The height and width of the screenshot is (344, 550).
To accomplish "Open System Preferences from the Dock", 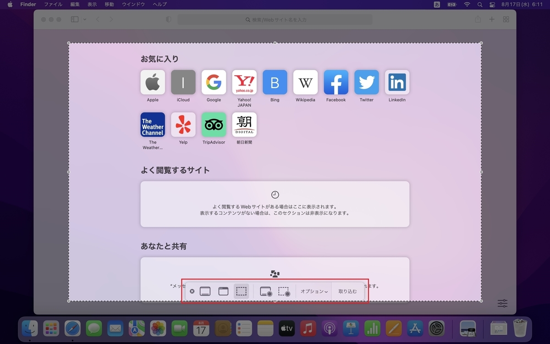I will [436, 328].
